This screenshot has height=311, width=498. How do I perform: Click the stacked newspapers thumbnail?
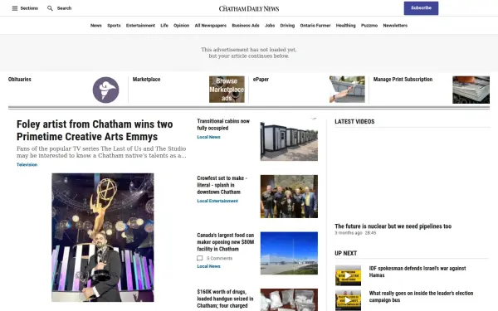[471, 90]
